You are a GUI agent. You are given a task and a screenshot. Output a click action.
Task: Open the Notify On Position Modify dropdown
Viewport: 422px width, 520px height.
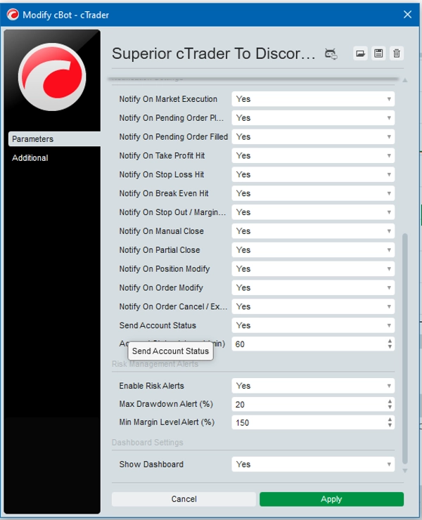[313, 269]
